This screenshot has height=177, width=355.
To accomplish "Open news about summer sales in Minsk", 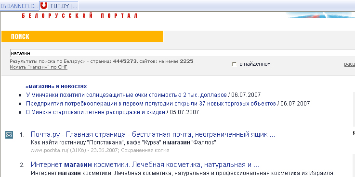I will pos(95,112).
